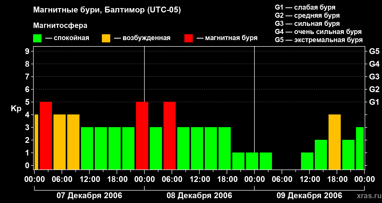The height and width of the screenshot is (203, 382).
Task: Click the 'G5 — экстремальная буря' legend line
Action: [319, 40]
